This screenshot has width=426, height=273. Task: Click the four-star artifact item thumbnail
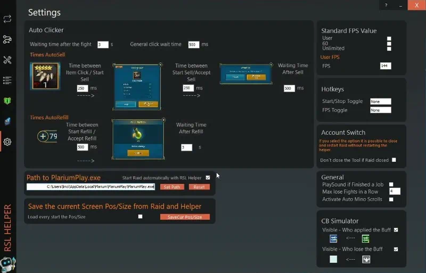pyautogui.click(x=45, y=76)
